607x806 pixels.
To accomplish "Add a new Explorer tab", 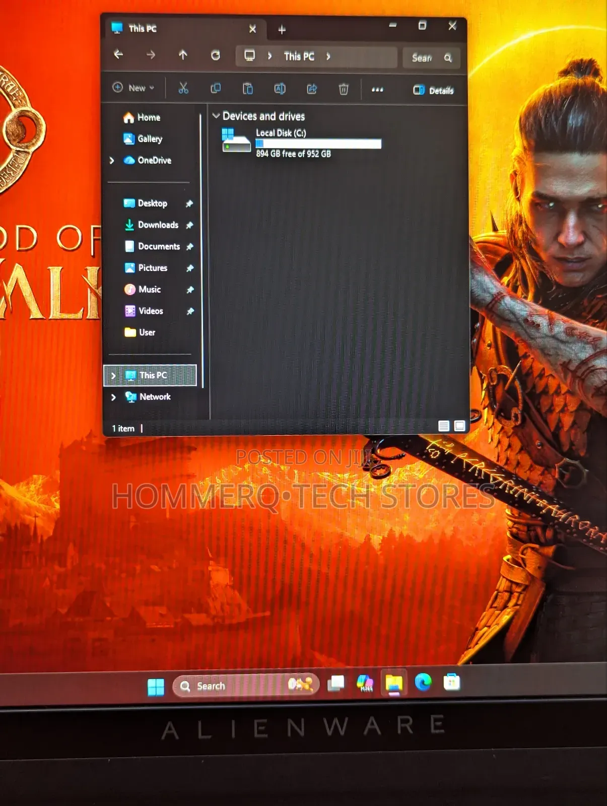I will pos(282,30).
